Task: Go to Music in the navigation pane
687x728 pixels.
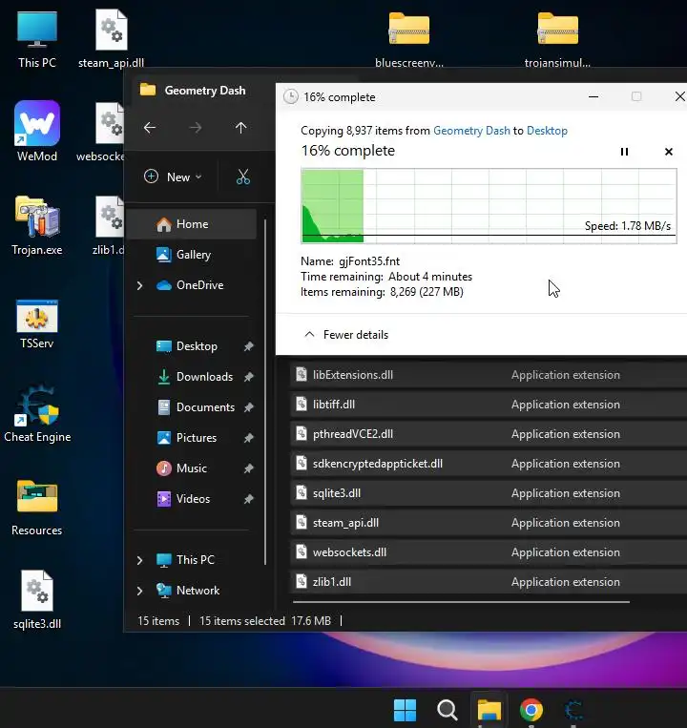Action: point(182,468)
